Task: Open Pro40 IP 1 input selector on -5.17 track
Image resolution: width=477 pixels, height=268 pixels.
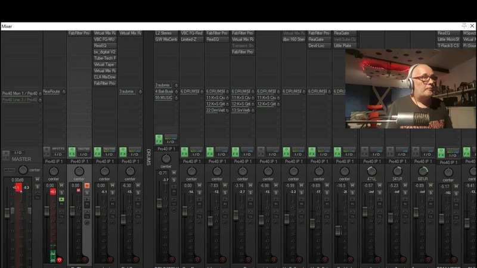Action: pos(448,162)
